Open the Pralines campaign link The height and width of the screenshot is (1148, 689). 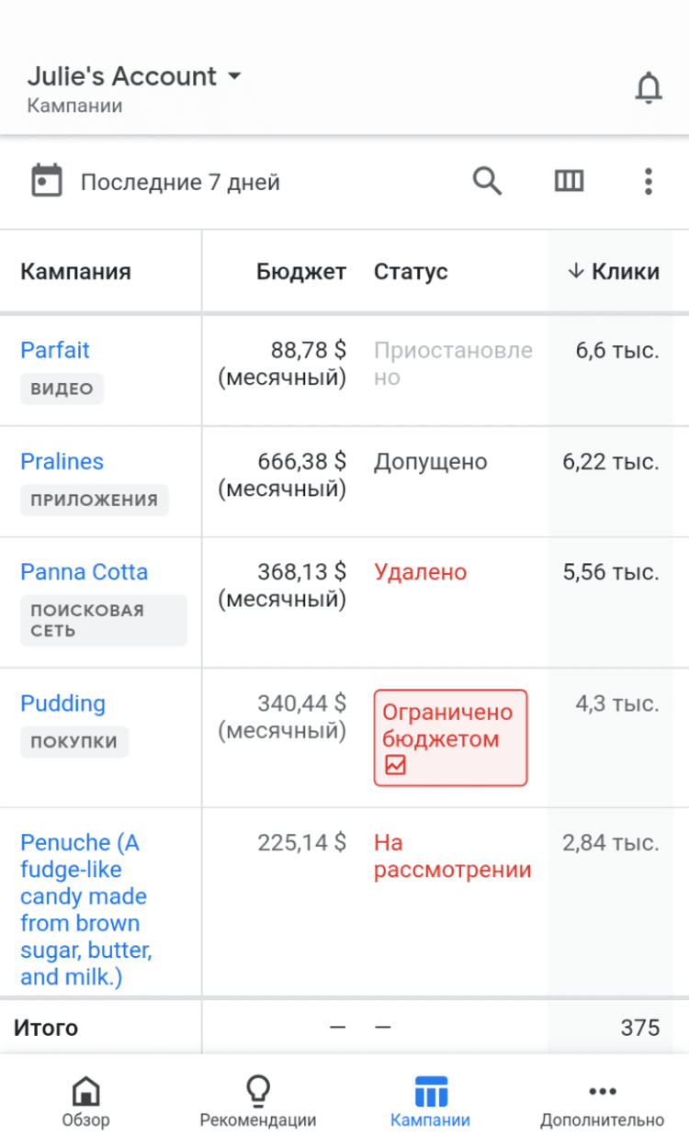click(62, 461)
